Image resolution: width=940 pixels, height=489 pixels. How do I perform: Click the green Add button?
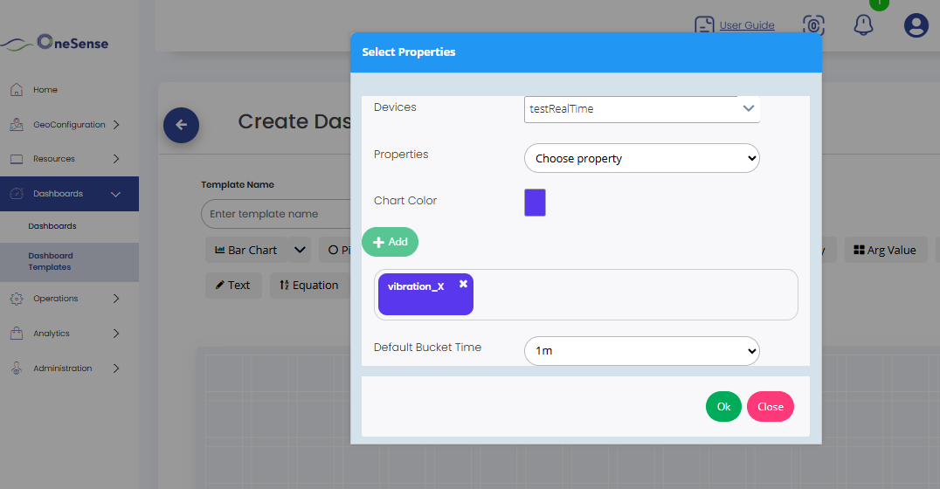pyautogui.click(x=390, y=242)
